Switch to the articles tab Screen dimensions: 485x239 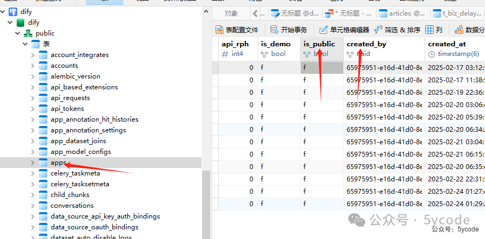[x=401, y=13]
